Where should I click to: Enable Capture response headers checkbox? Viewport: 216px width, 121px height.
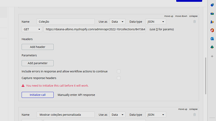point(119,78)
